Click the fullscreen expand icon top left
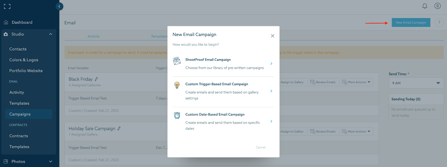Screen dimensions: 447x167 [7, 6]
